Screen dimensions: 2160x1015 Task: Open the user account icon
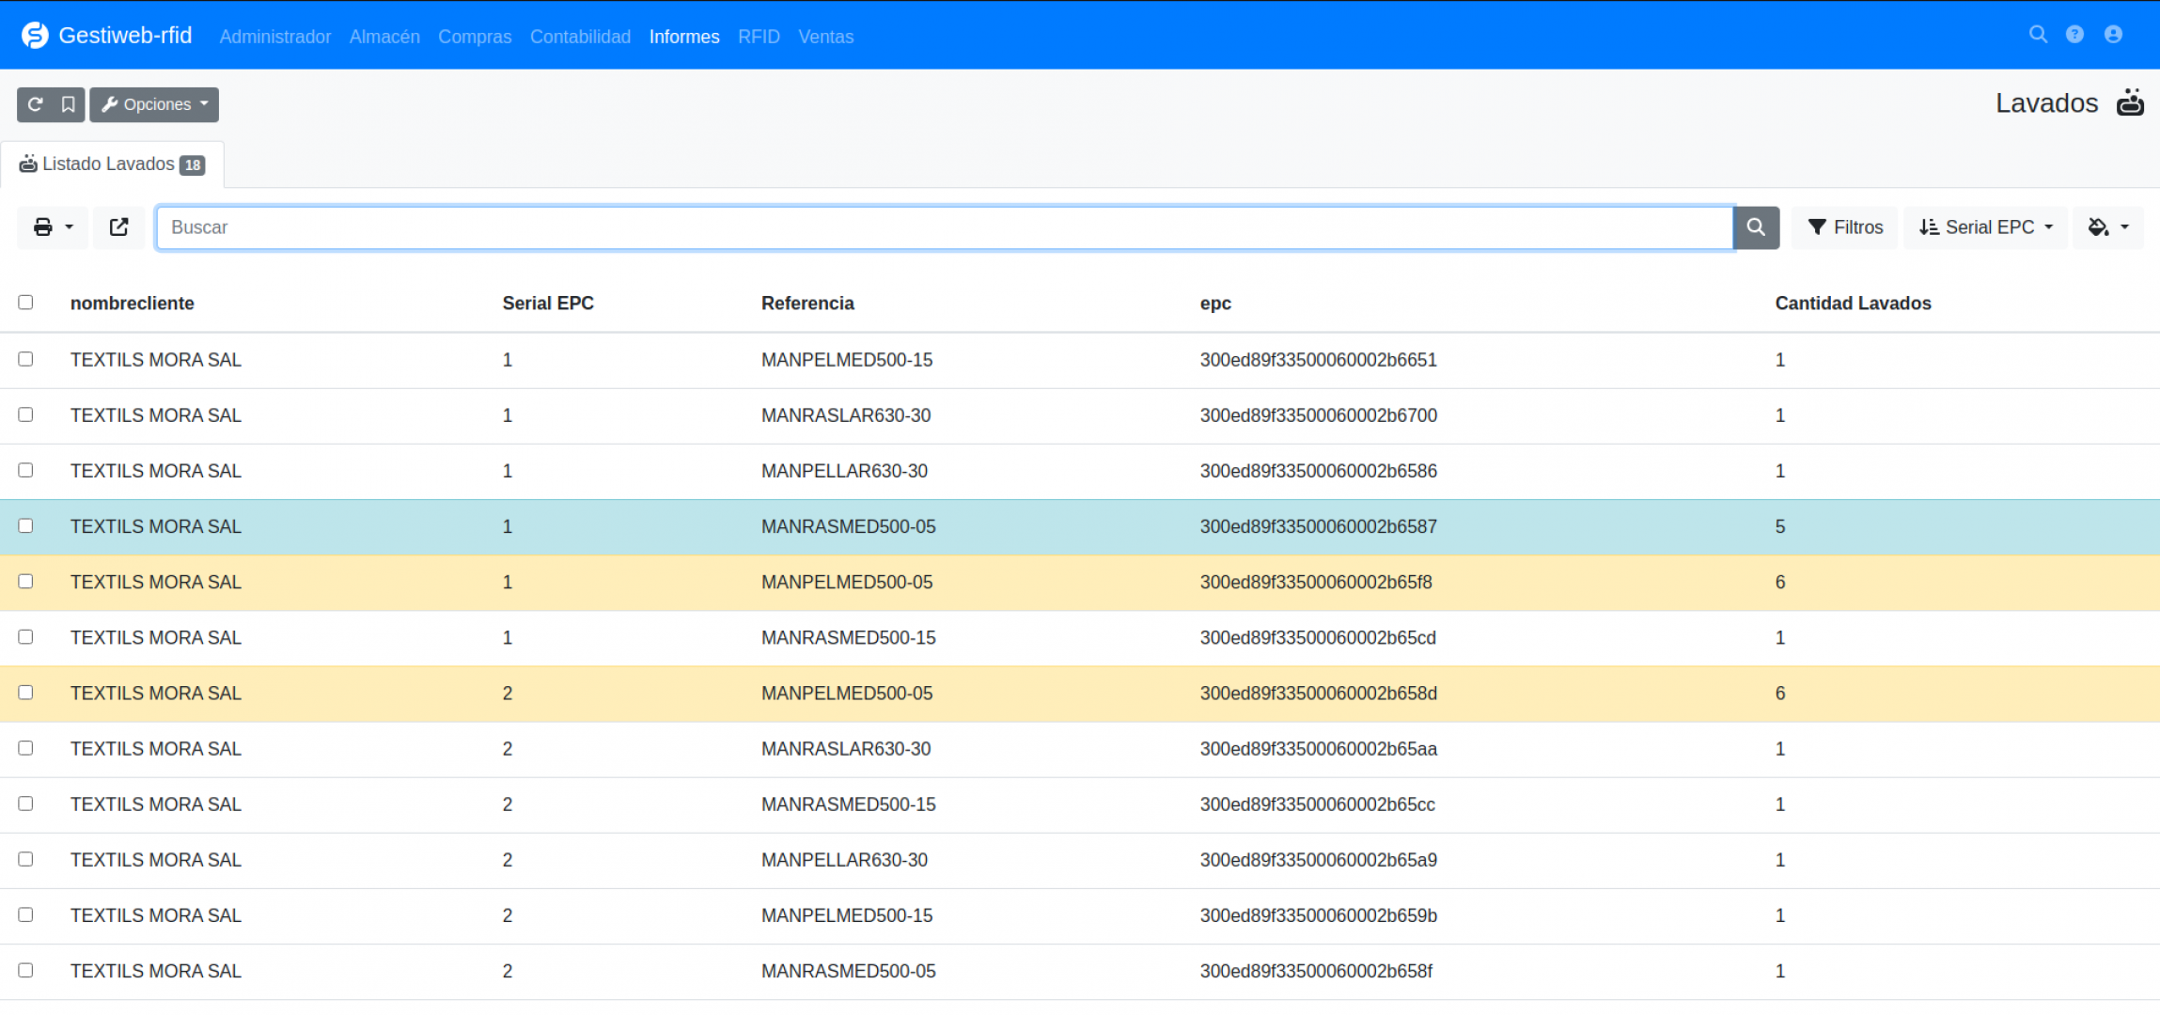(x=2113, y=35)
